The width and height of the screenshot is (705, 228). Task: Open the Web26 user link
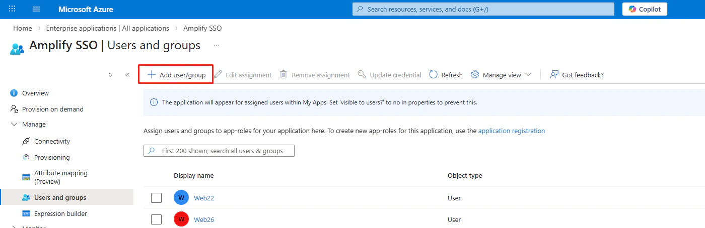pos(204,219)
